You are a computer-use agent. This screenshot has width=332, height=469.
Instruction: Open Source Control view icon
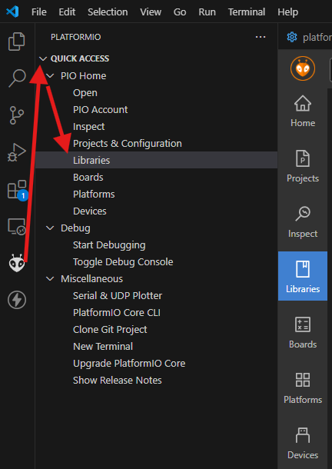(16, 115)
